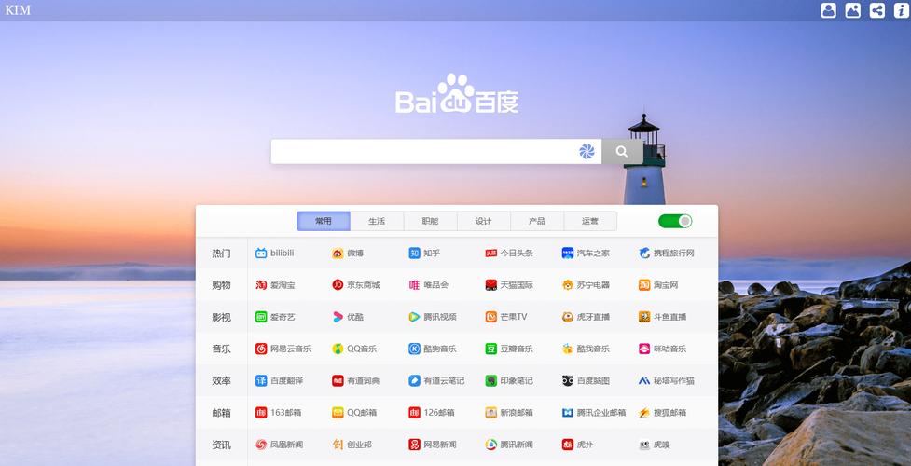The image size is (911, 466).
Task: Open the 酷我音乐 link
Action: click(x=586, y=349)
